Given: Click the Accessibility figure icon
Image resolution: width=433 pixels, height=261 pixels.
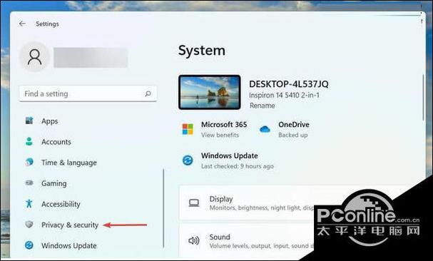Looking at the screenshot, I should (x=29, y=204).
